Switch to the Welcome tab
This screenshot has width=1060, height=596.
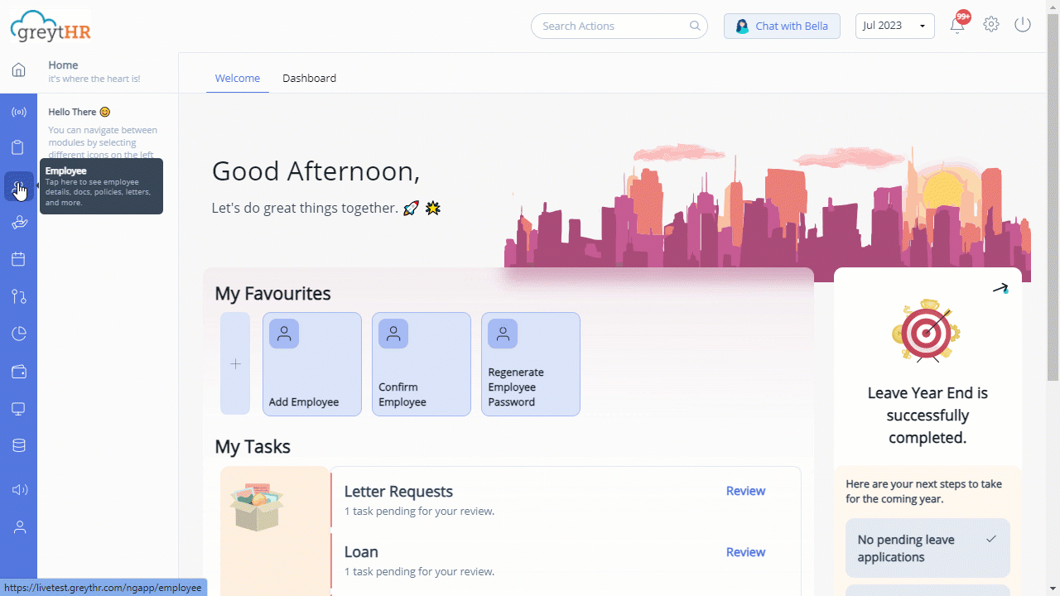coord(238,78)
